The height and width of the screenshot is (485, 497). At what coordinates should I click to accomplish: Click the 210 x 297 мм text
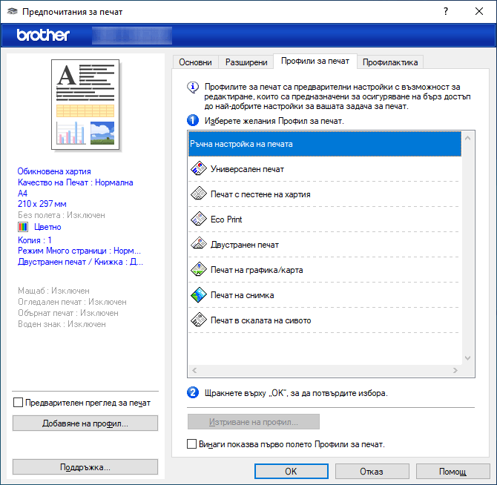42,204
